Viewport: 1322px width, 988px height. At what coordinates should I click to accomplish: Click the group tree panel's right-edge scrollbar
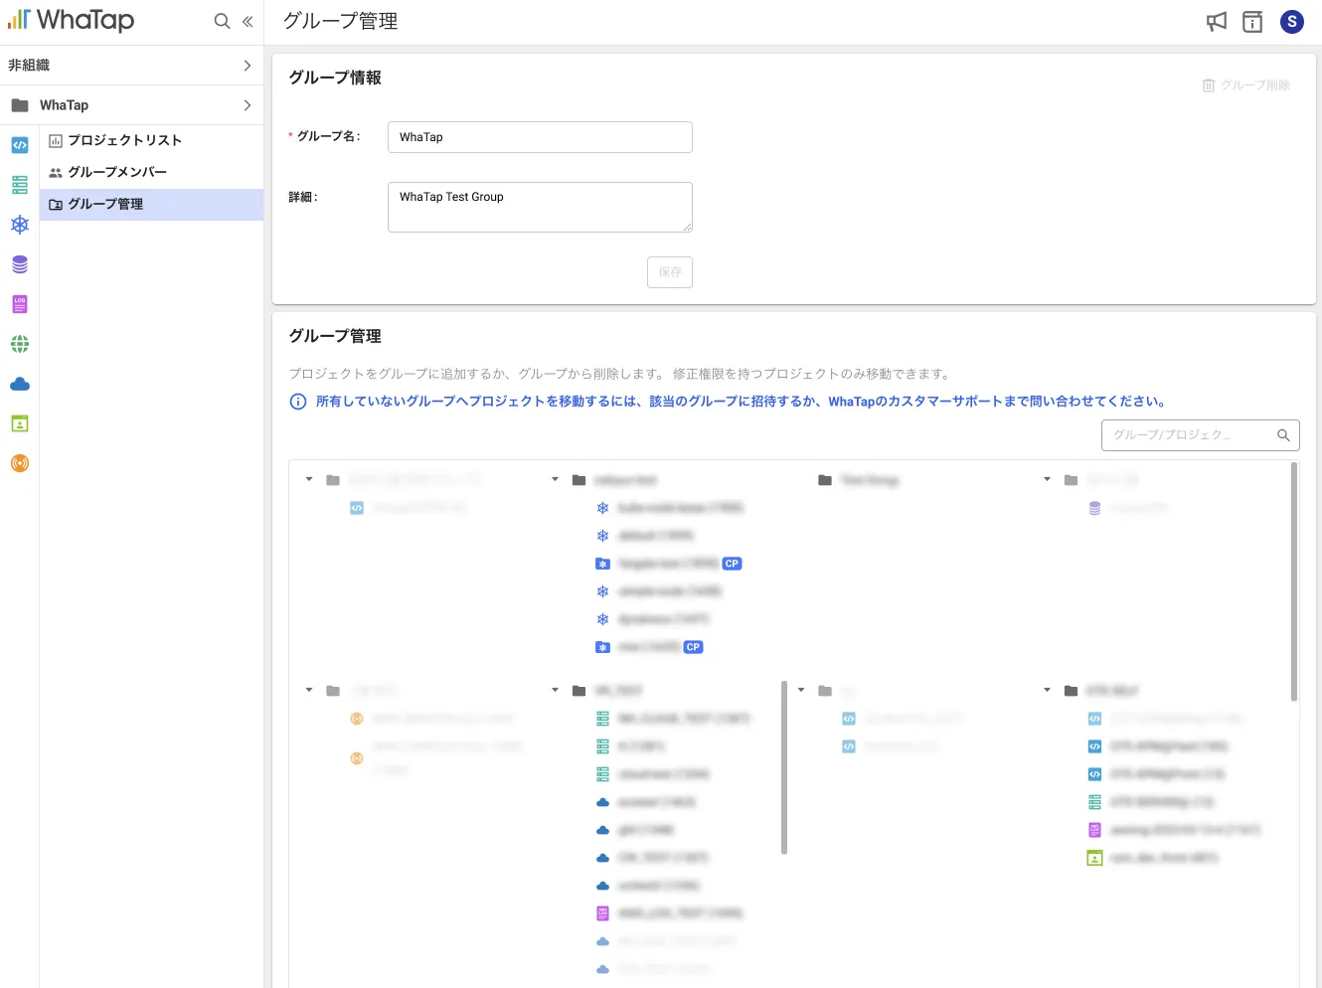tap(1294, 581)
